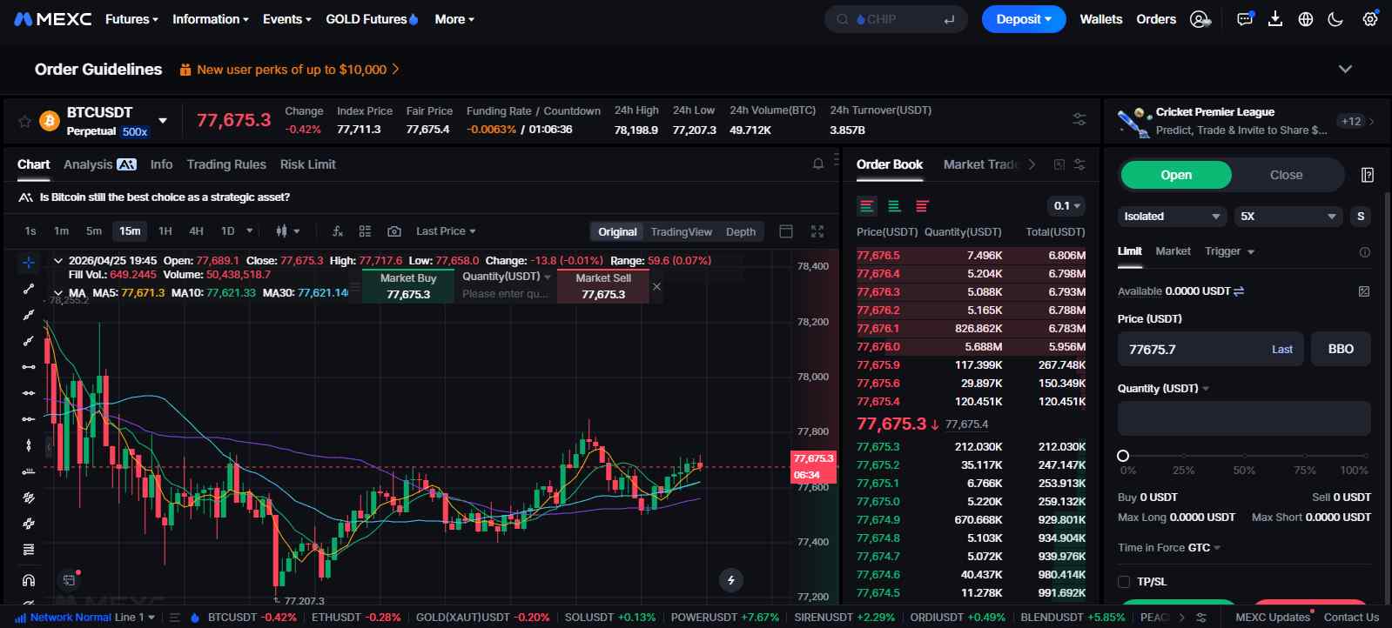
Task: Click the S button next to leverage
Action: [1360, 217]
